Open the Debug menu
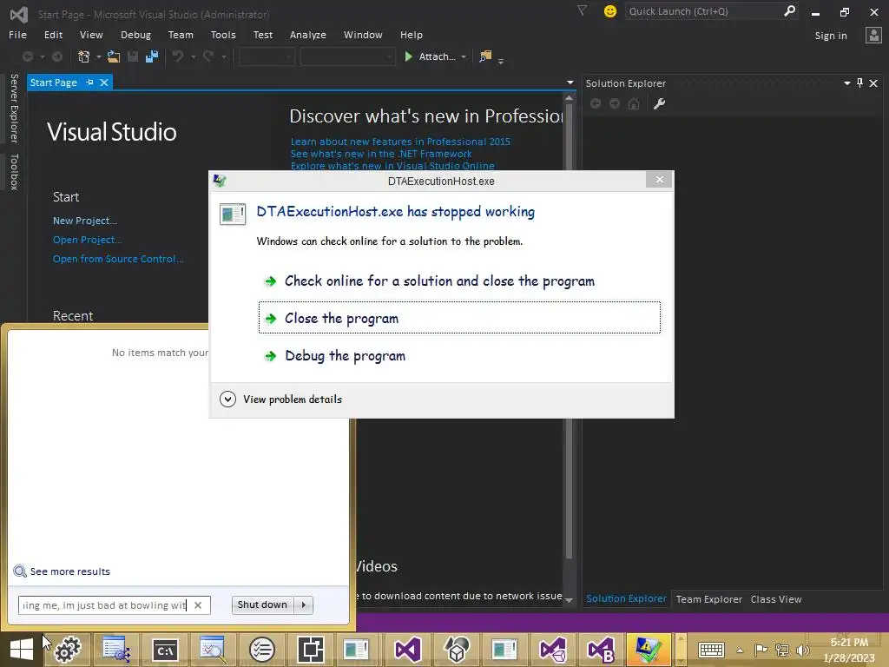Viewport: 889px width, 667px height. point(136,35)
